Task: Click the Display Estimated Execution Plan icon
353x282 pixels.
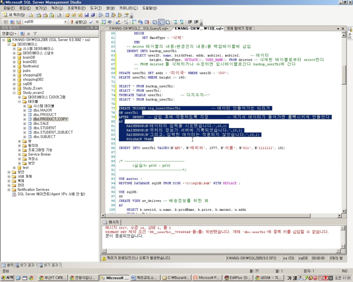Action: 103,22
